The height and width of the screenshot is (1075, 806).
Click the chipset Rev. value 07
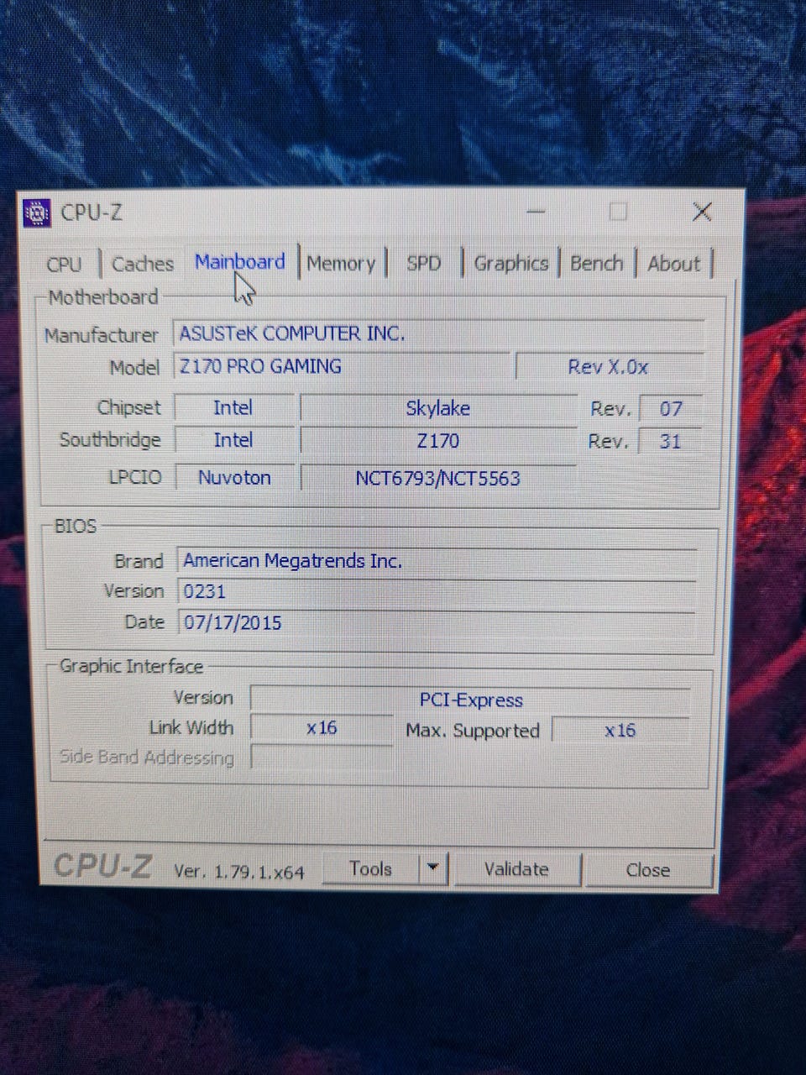[x=671, y=409]
